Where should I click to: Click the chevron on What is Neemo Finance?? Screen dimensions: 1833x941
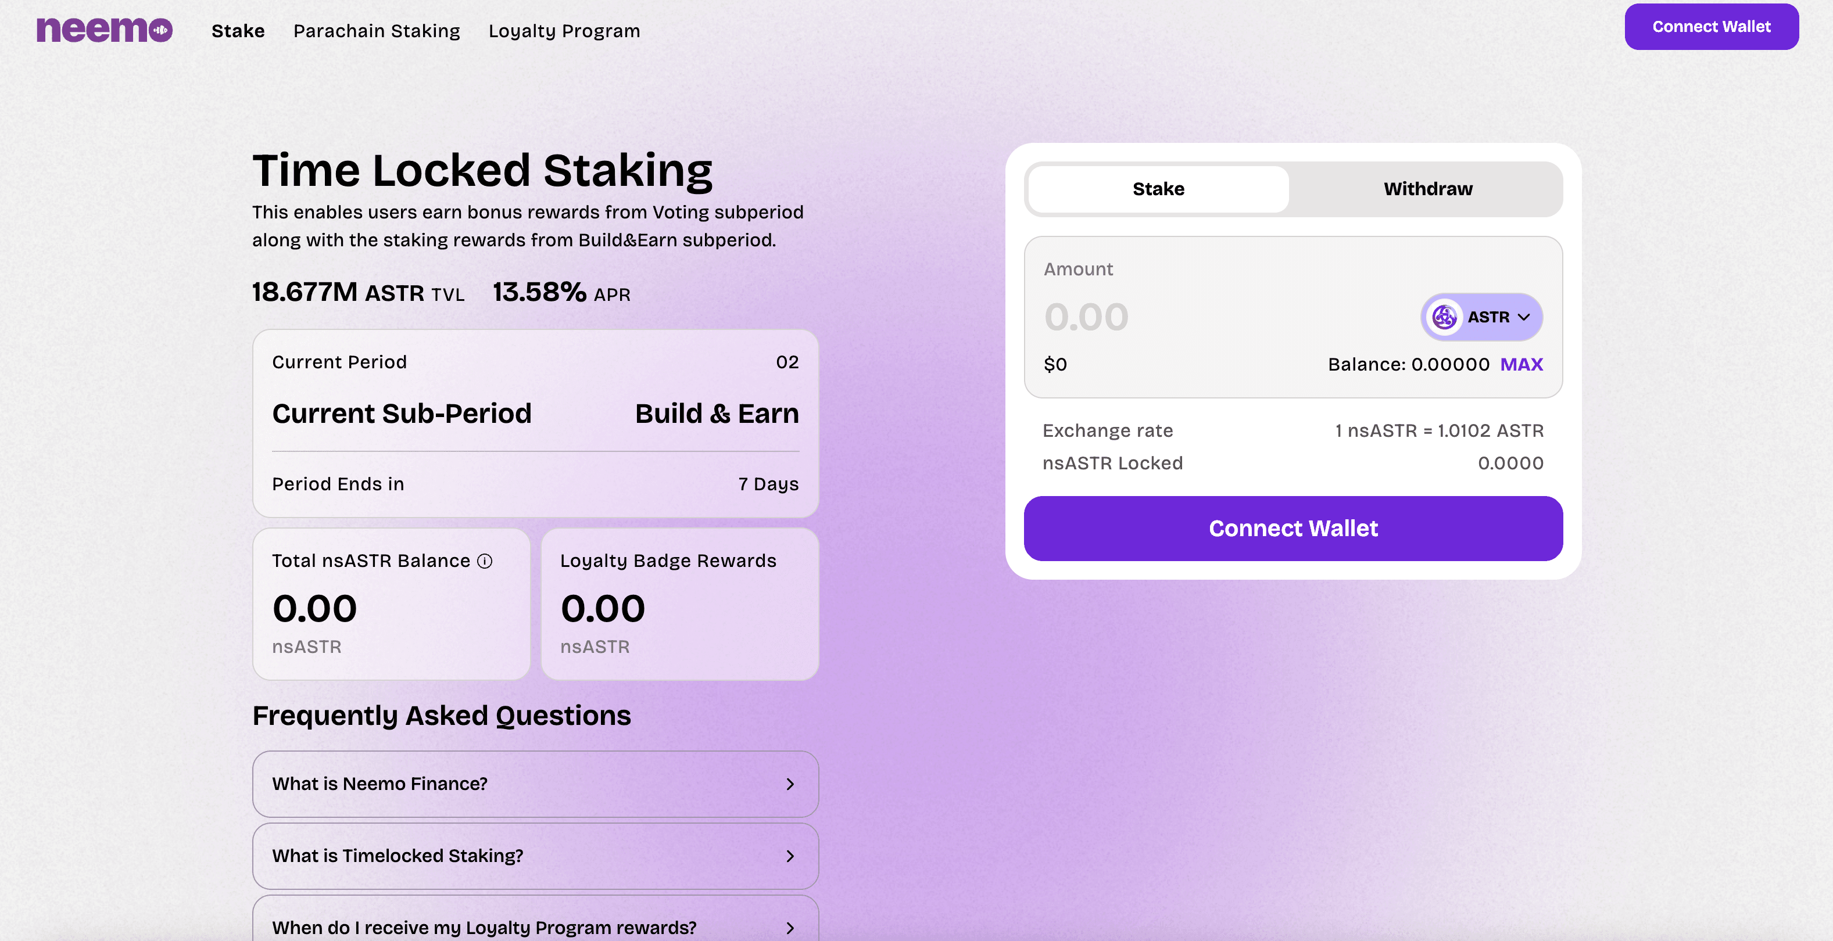(790, 784)
